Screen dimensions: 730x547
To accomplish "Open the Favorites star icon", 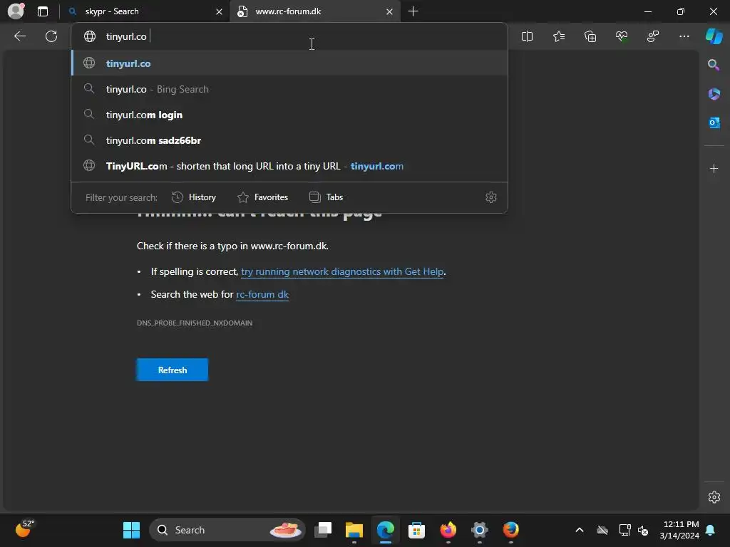I will click(x=559, y=36).
